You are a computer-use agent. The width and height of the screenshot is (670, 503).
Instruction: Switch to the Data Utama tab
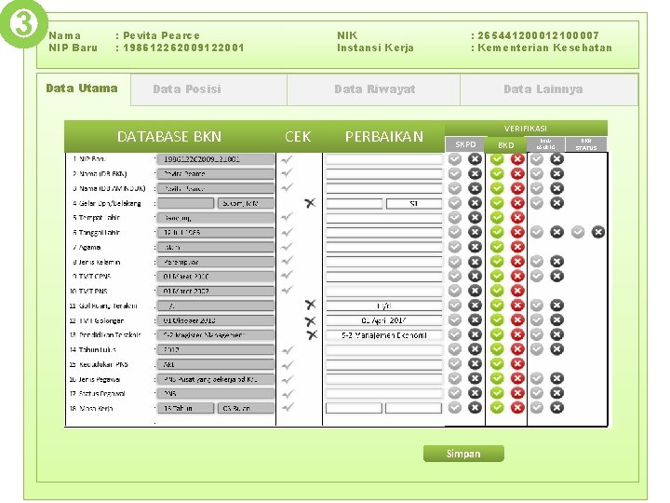click(82, 88)
